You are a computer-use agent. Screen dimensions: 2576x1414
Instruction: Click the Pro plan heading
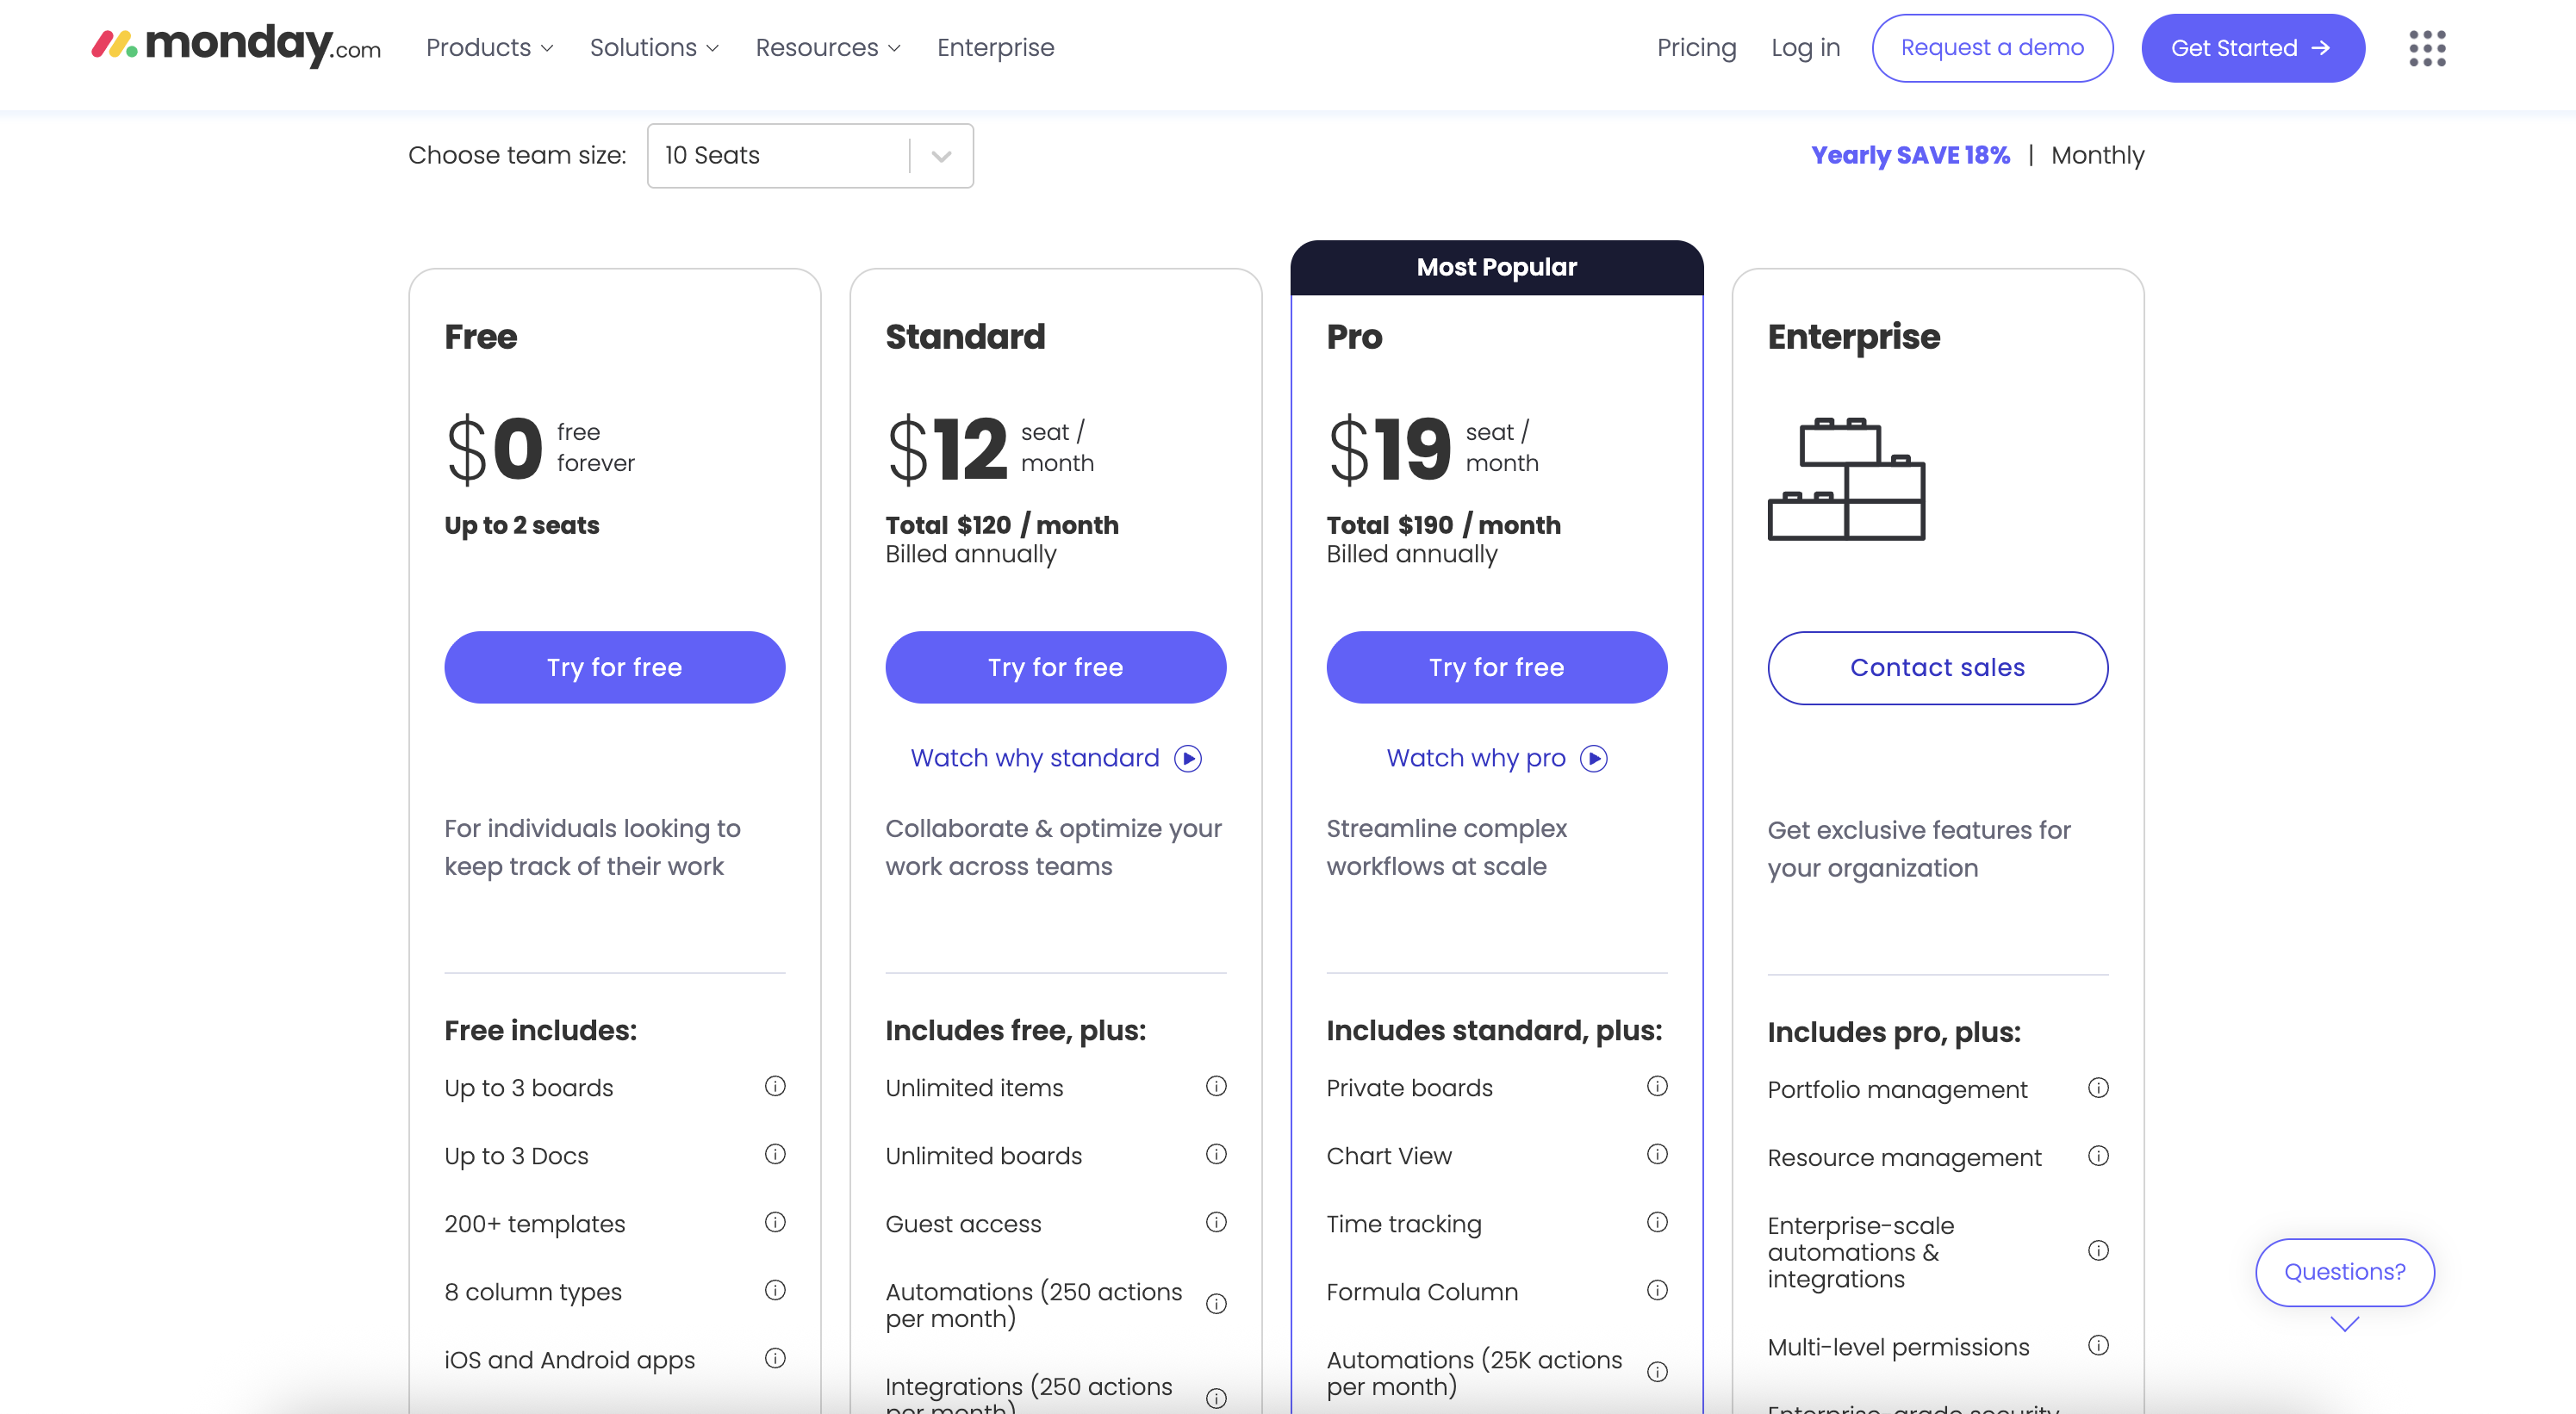click(1354, 337)
